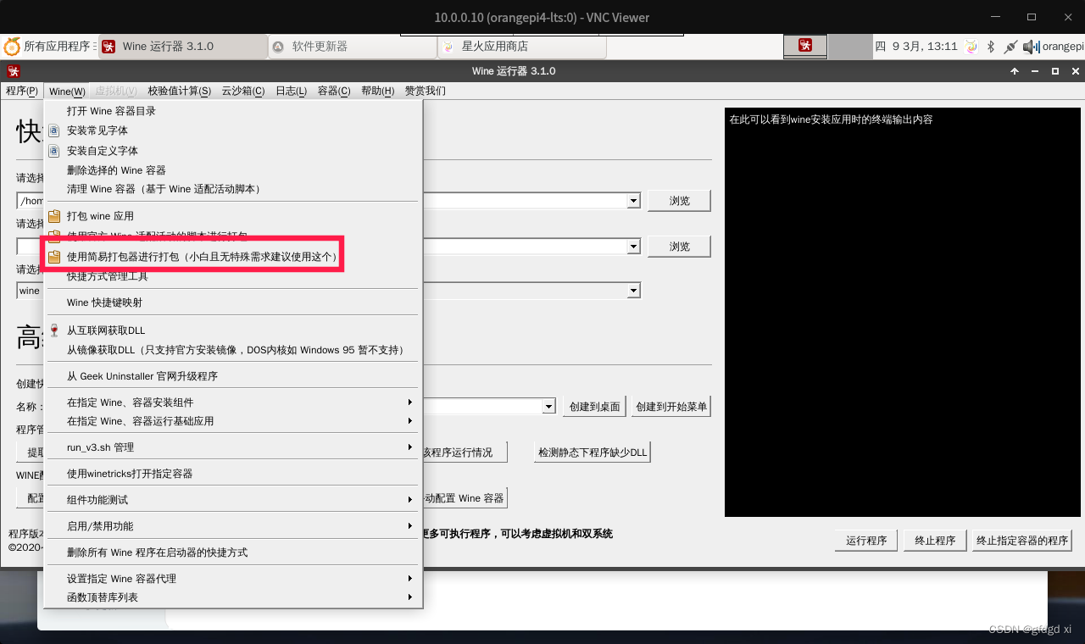Click the orangepi user label
The image size is (1085, 644).
[x=1063, y=47]
